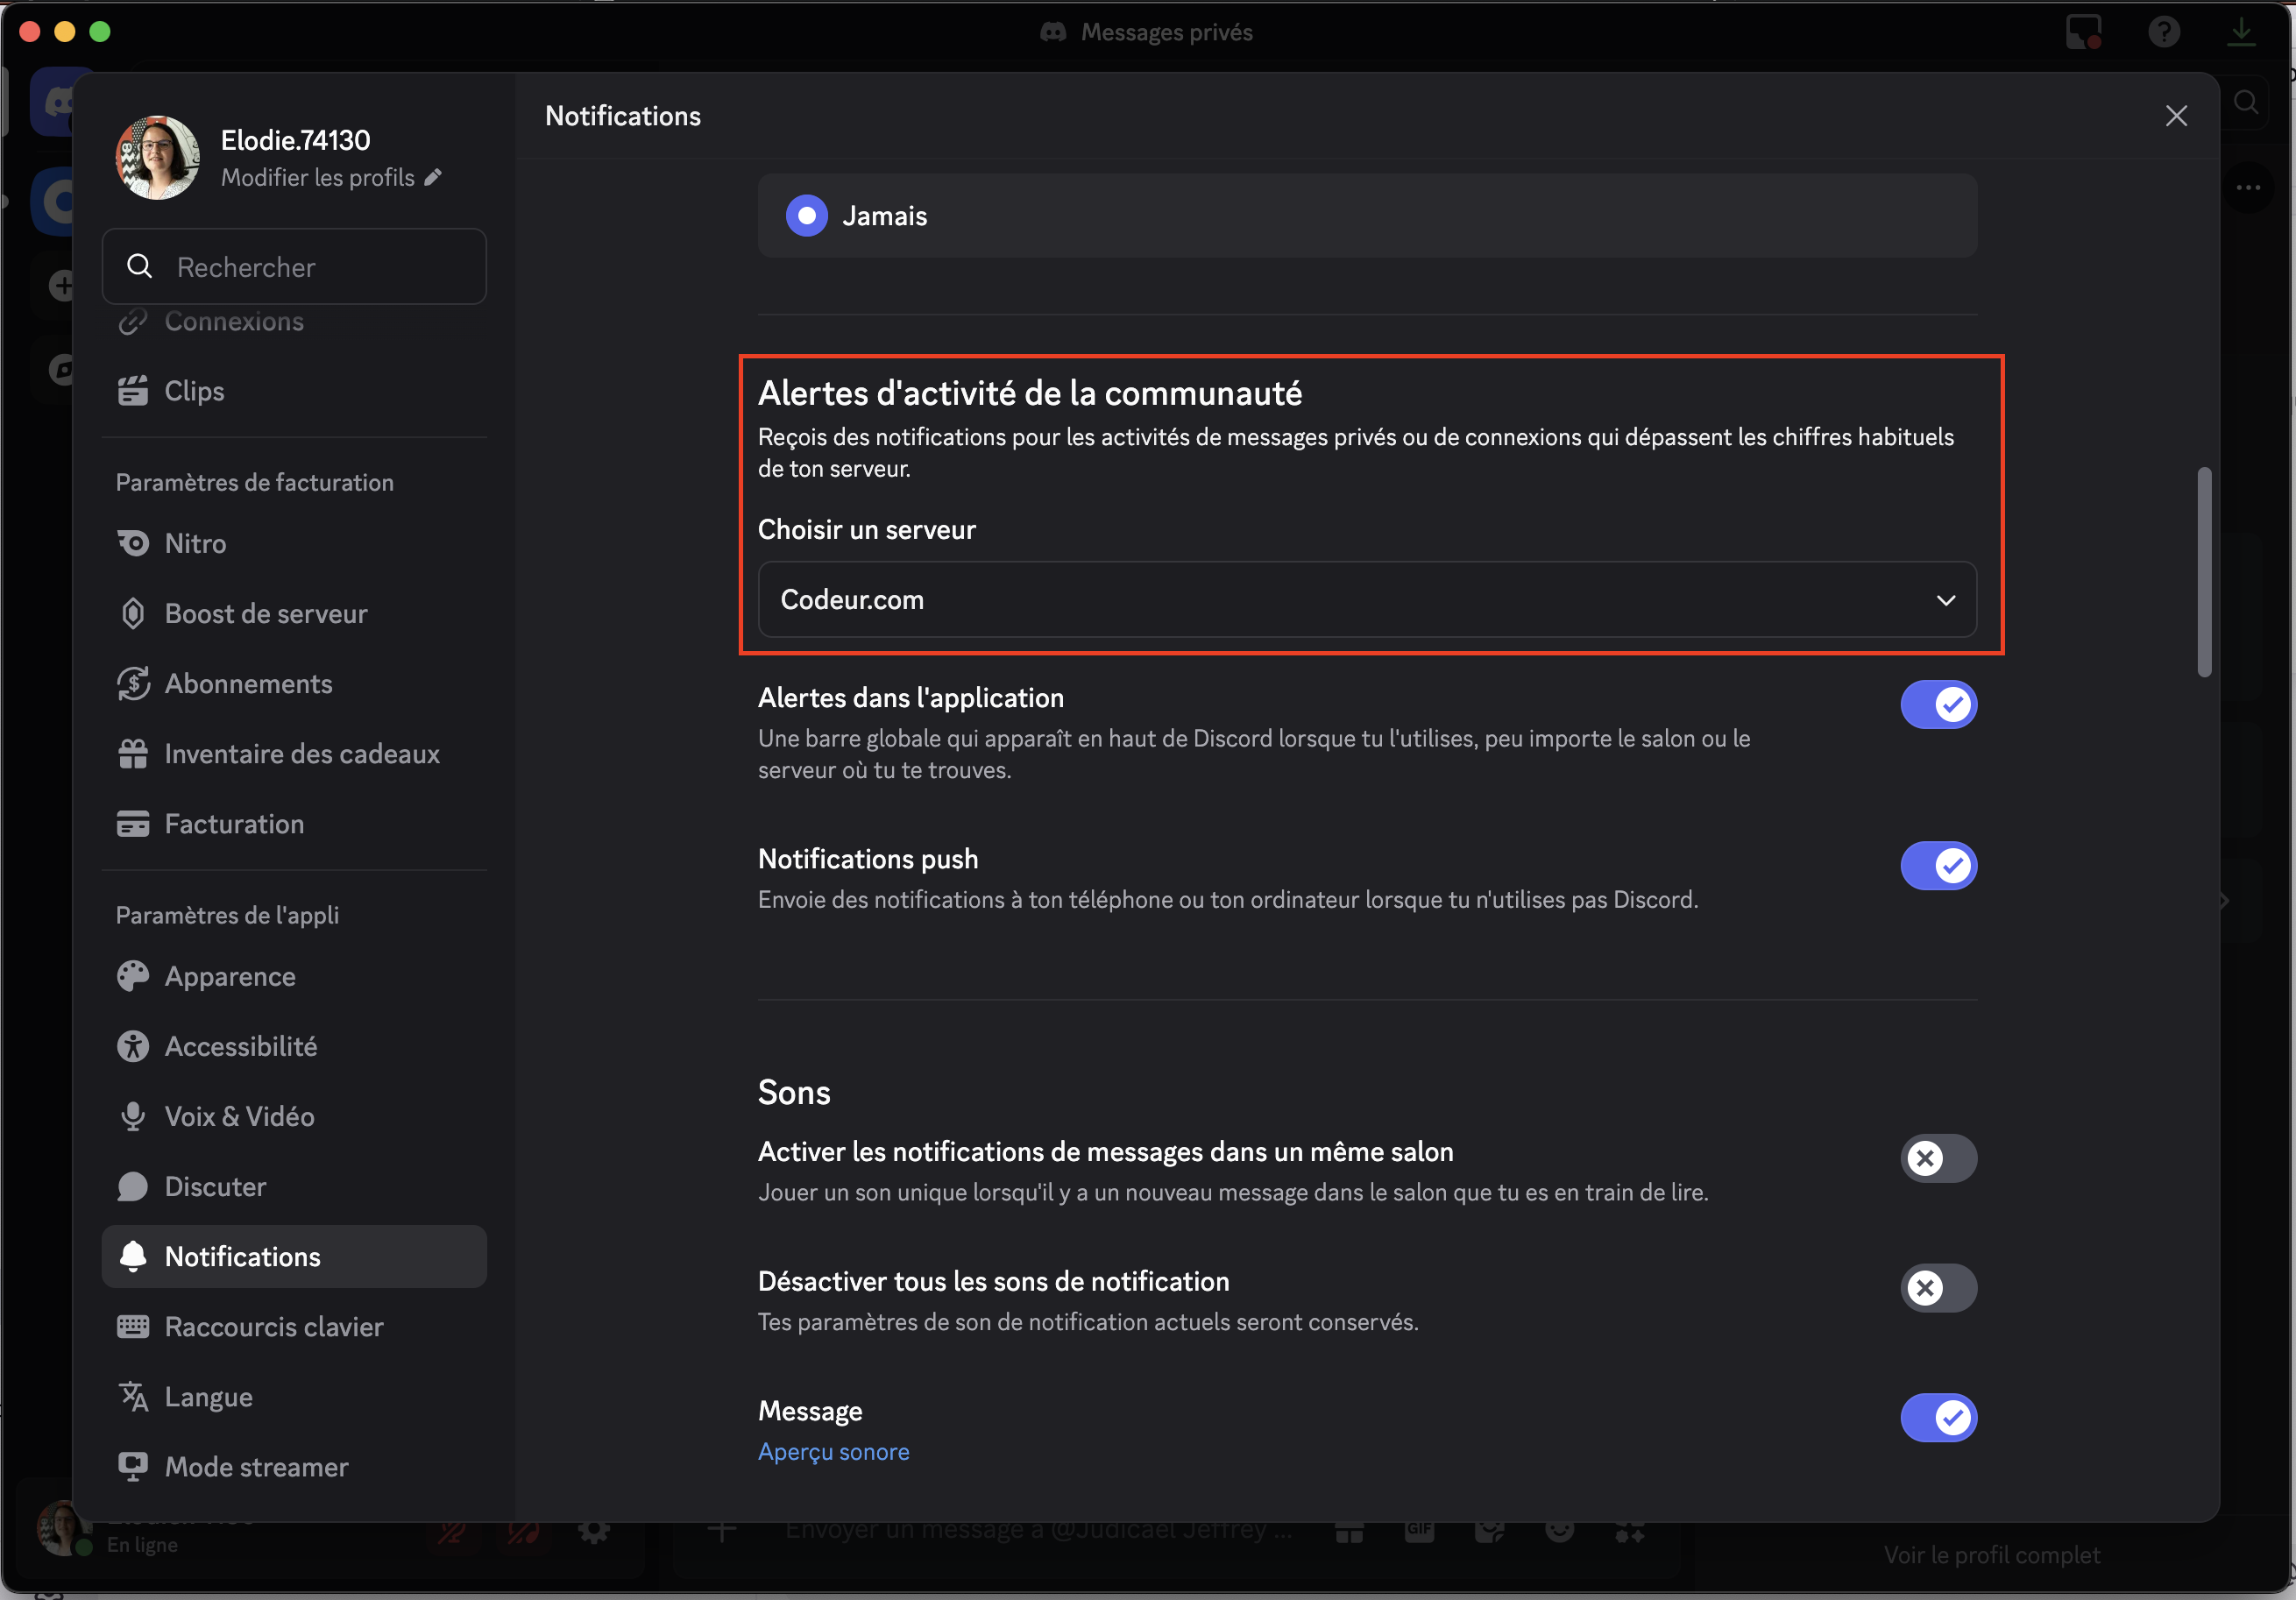Click the Inventaire des cadeaux gift icon
This screenshot has width=2296, height=1600.
pos(133,753)
